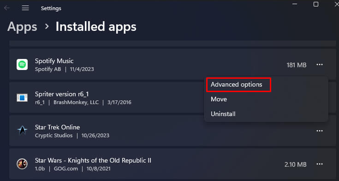Open the hamburger navigation menu

coord(25,8)
